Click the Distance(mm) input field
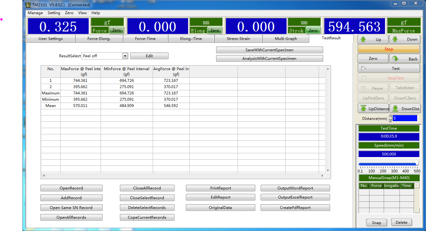 405,118
